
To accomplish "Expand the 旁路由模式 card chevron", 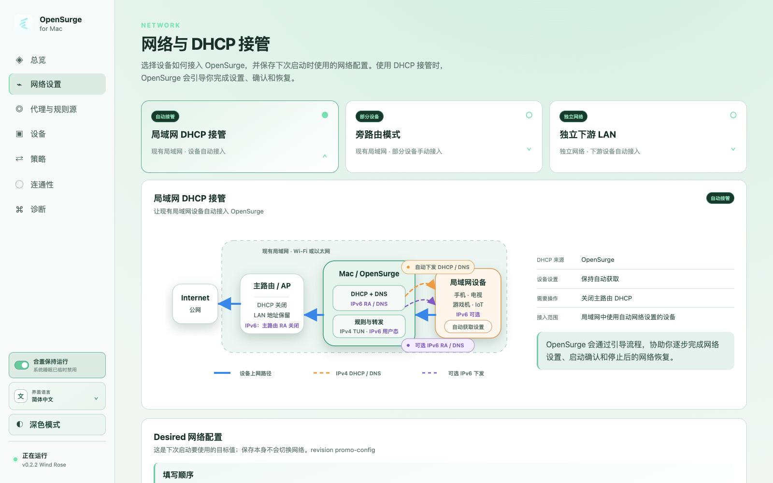I will (x=529, y=149).
